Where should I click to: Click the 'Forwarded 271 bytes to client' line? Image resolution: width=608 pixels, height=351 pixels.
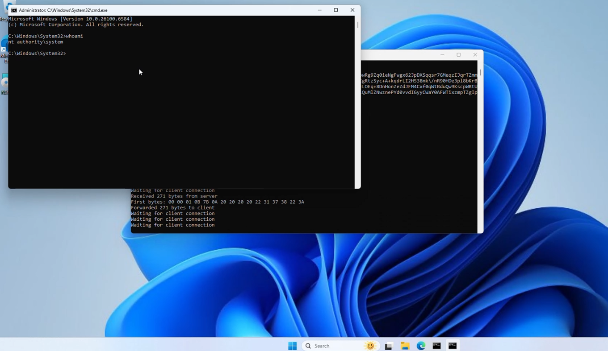click(172, 208)
